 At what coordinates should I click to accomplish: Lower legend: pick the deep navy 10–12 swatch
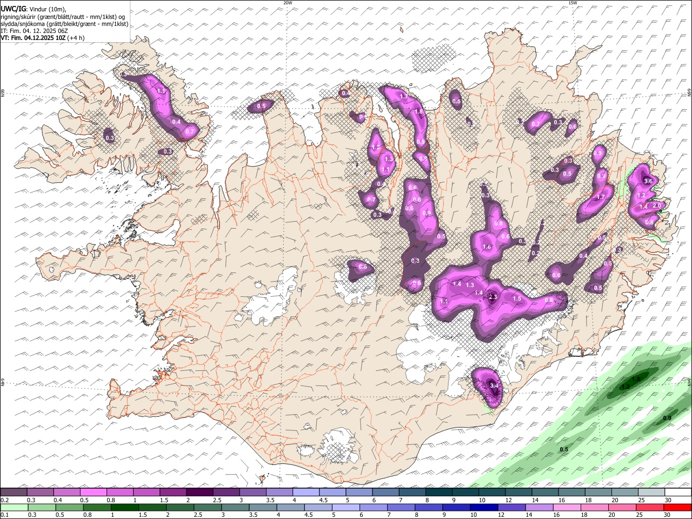point(484,507)
